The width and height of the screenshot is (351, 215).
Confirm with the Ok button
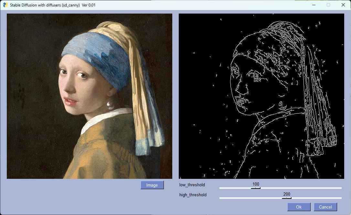tap(299, 207)
